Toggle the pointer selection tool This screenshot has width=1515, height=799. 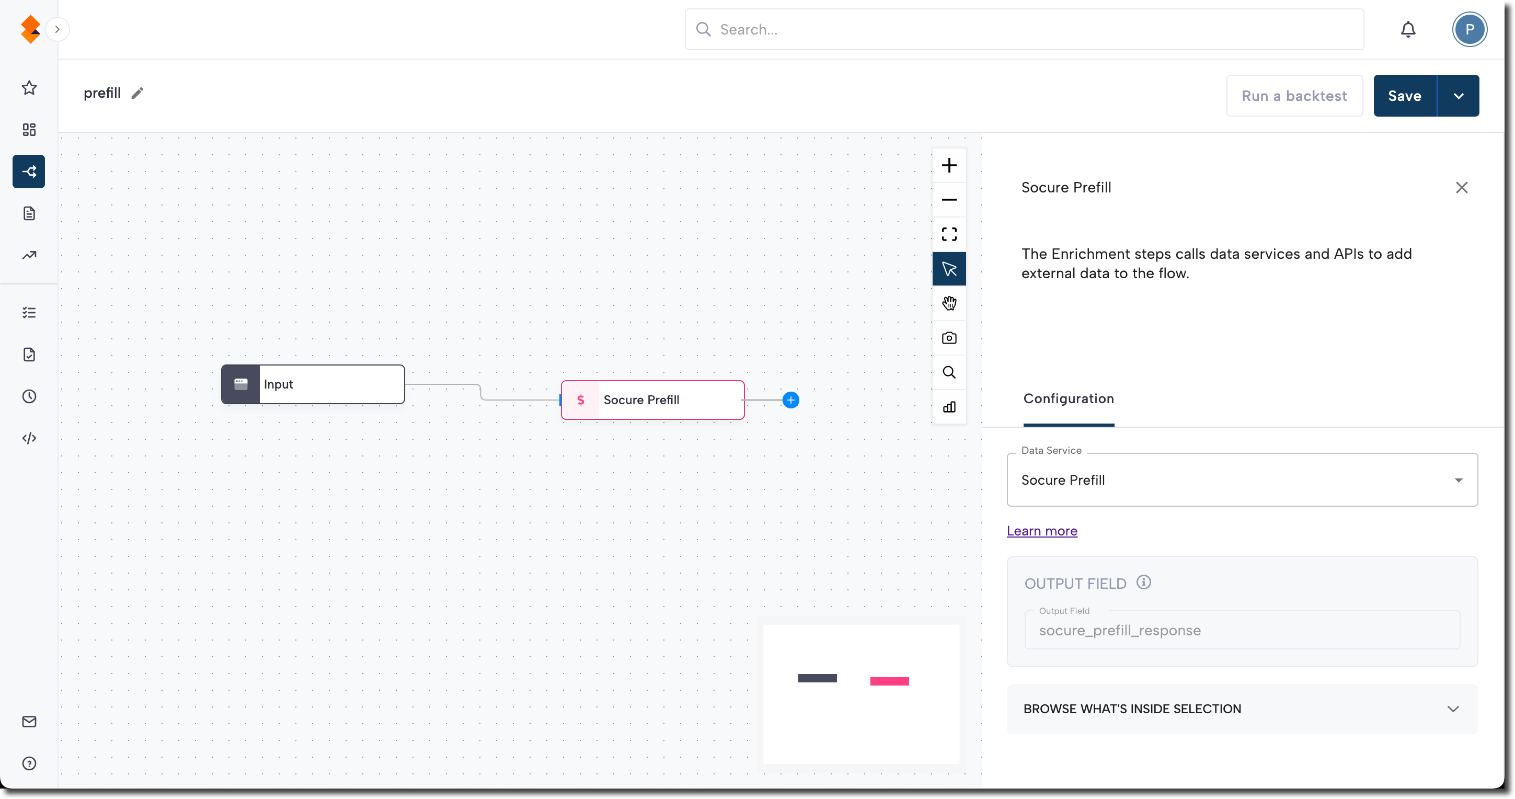pos(949,269)
